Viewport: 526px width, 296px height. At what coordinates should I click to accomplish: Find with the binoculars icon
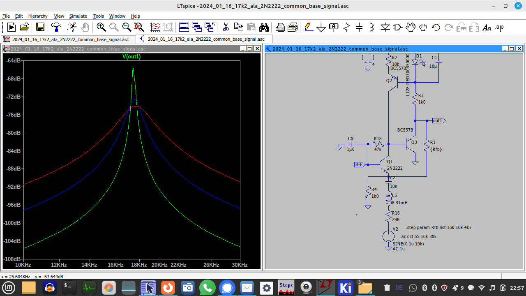click(x=264, y=27)
